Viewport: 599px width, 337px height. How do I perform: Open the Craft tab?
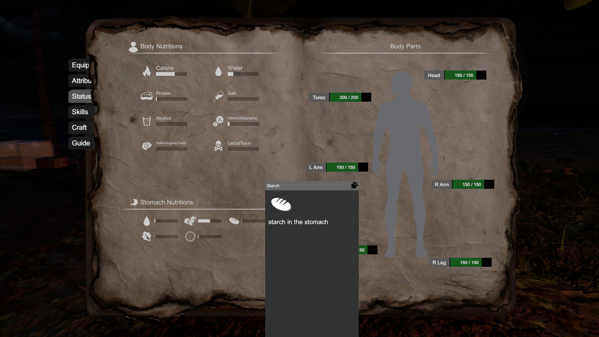tap(79, 128)
